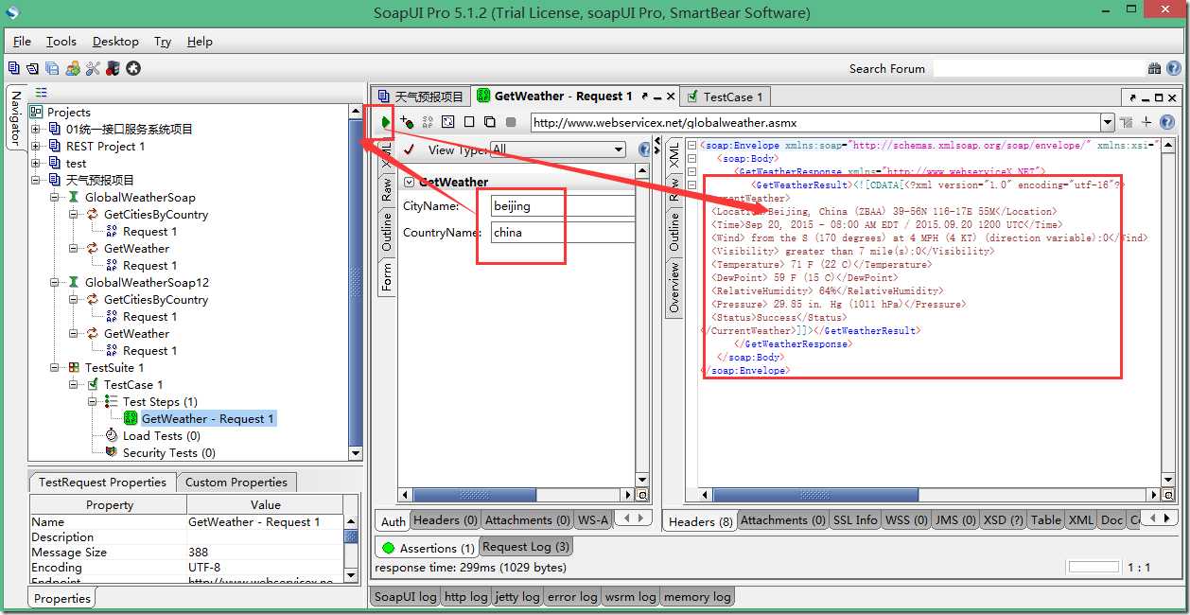Click the New SOAP Project toolbar icon
The width and height of the screenshot is (1190, 615).
point(13,68)
